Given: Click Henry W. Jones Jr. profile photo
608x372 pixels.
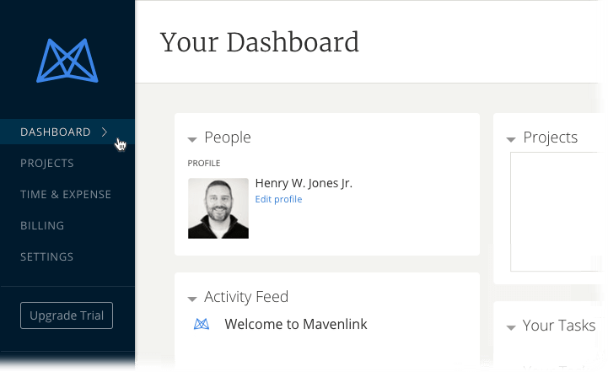Looking at the screenshot, I should 218,208.
